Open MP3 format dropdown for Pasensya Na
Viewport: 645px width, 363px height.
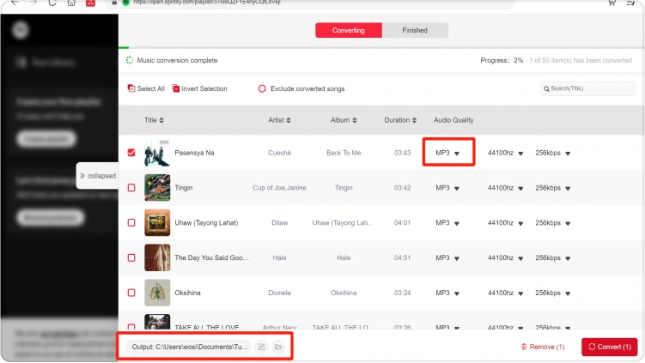tap(447, 153)
